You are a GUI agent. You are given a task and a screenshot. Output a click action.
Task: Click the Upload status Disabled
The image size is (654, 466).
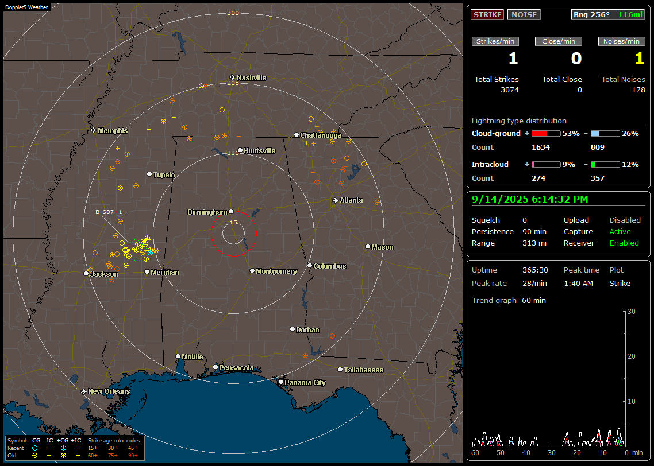(625, 220)
